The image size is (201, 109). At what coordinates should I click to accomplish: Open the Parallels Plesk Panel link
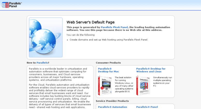coord(114,27)
